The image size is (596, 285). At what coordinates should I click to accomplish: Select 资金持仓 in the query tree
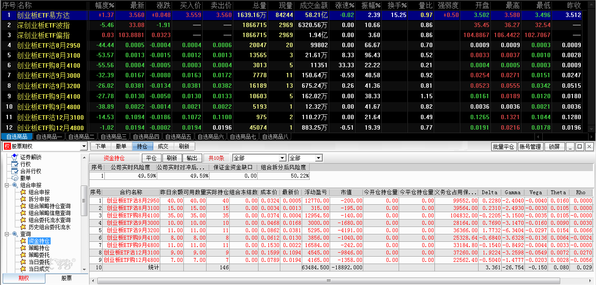point(39,241)
